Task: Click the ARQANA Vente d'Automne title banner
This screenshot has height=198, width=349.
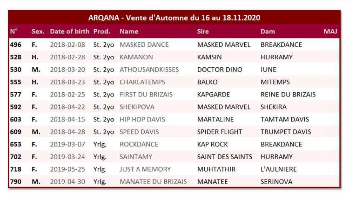Action: point(174,18)
